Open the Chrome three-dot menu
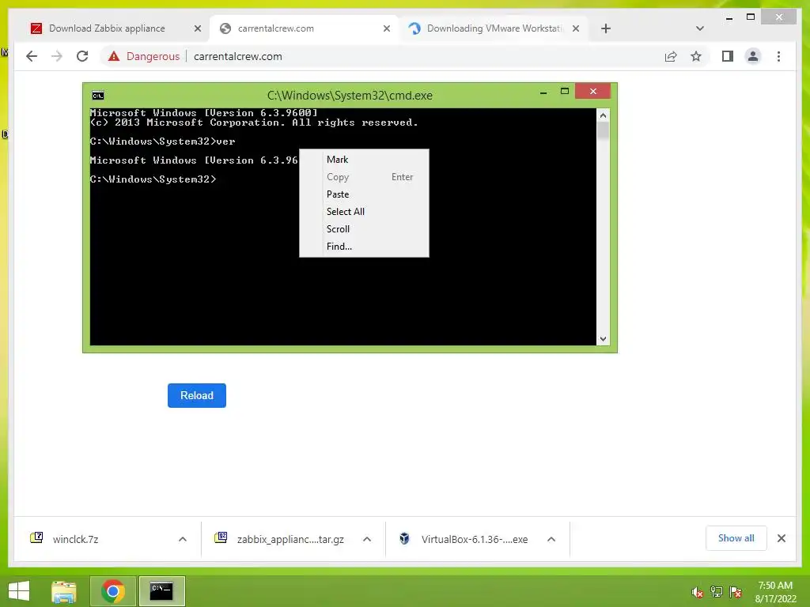 778,56
